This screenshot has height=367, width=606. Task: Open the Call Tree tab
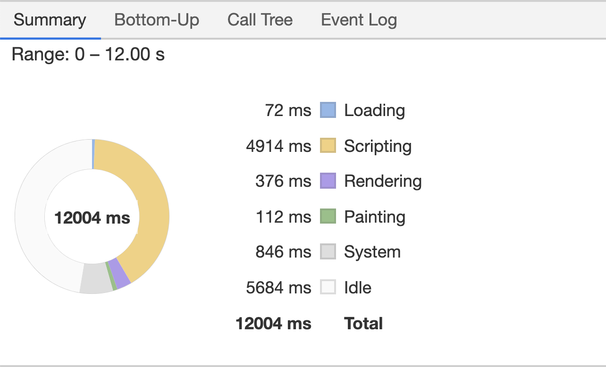[x=260, y=20]
